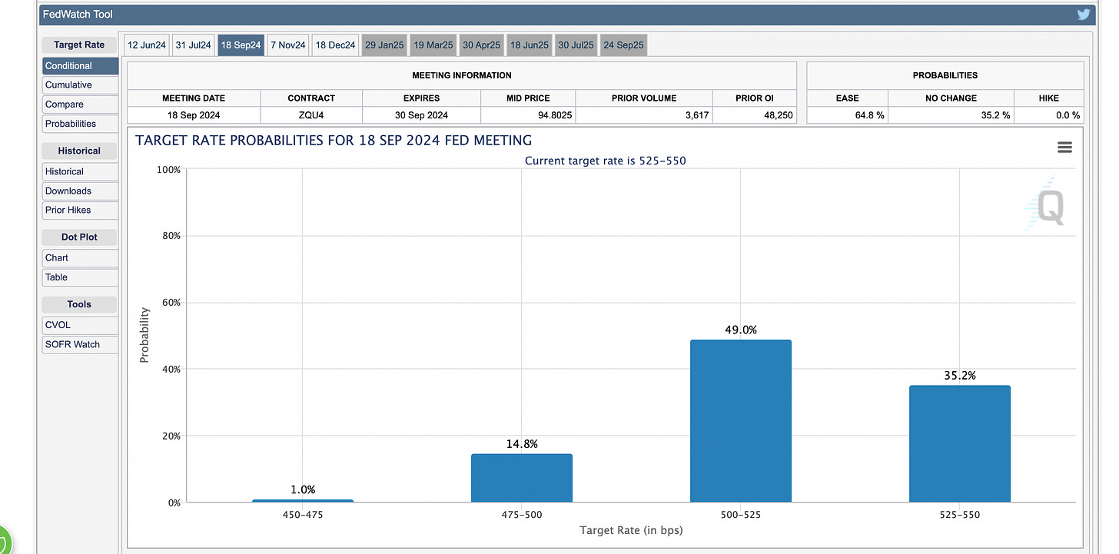Select the 18 Sep24 meeting tab
Image resolution: width=1119 pixels, height=554 pixels.
[x=241, y=45]
